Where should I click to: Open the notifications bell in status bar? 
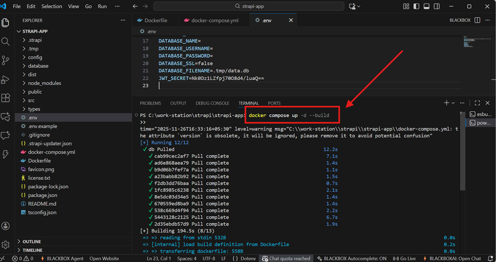click(490, 258)
